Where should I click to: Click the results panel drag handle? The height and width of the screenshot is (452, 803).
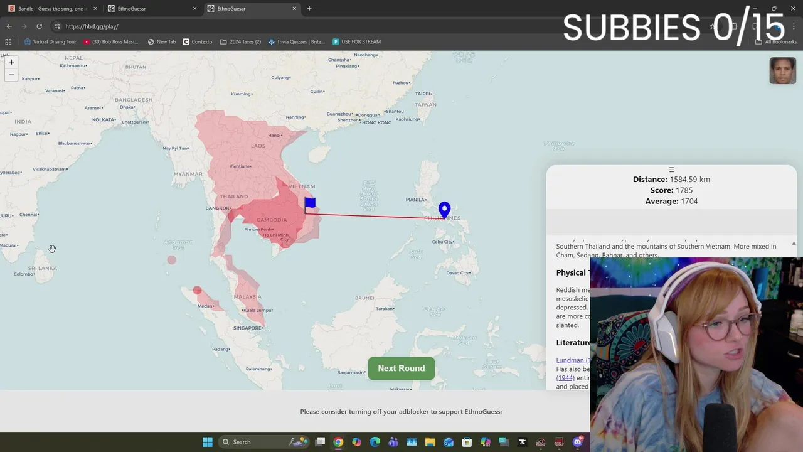(671, 169)
